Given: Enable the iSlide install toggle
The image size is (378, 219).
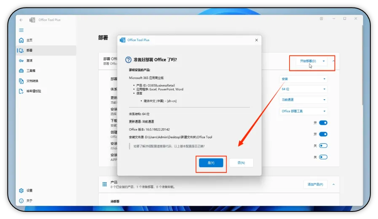Looking at the screenshot, I should point(323,146).
